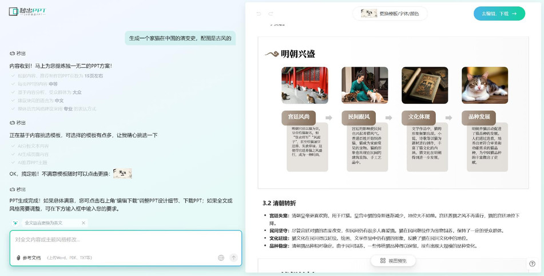Click the send arrow button
Viewport: 544px width, 276px height.
click(233, 258)
